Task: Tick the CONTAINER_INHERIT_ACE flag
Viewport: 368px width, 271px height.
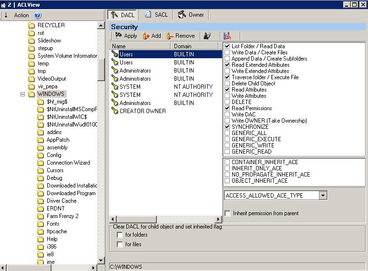Action: (227, 162)
